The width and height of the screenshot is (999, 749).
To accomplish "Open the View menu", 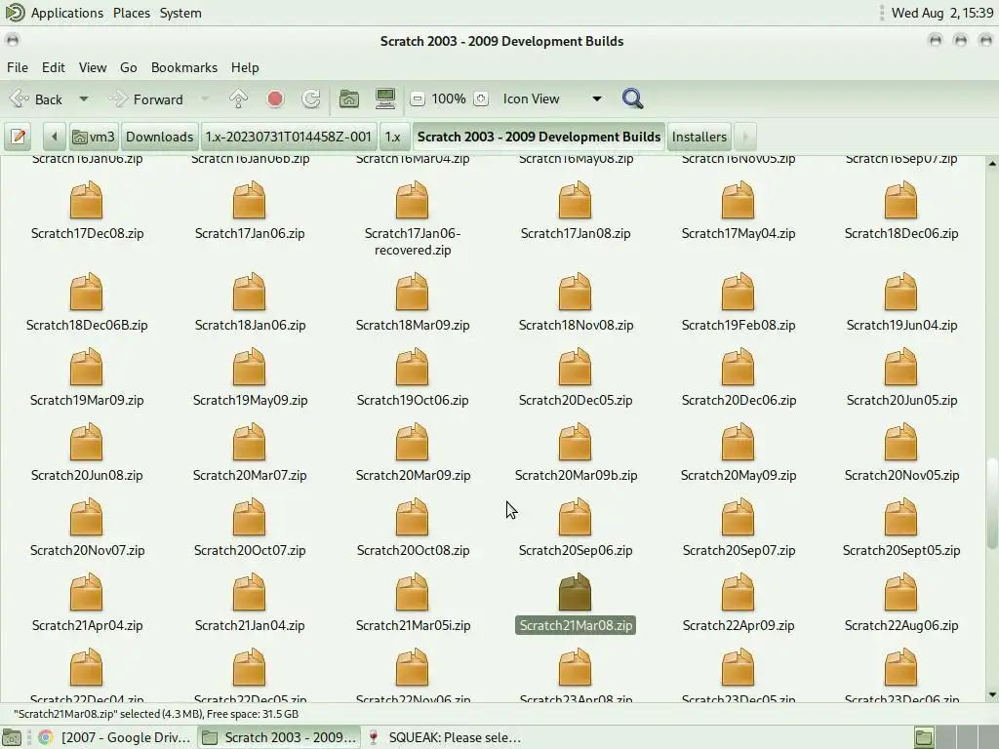I will (x=93, y=67).
